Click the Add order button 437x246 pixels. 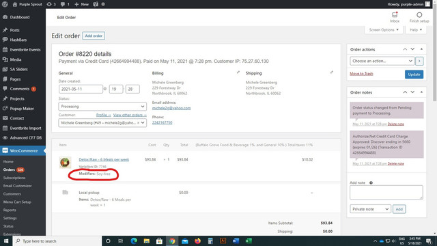(x=94, y=36)
